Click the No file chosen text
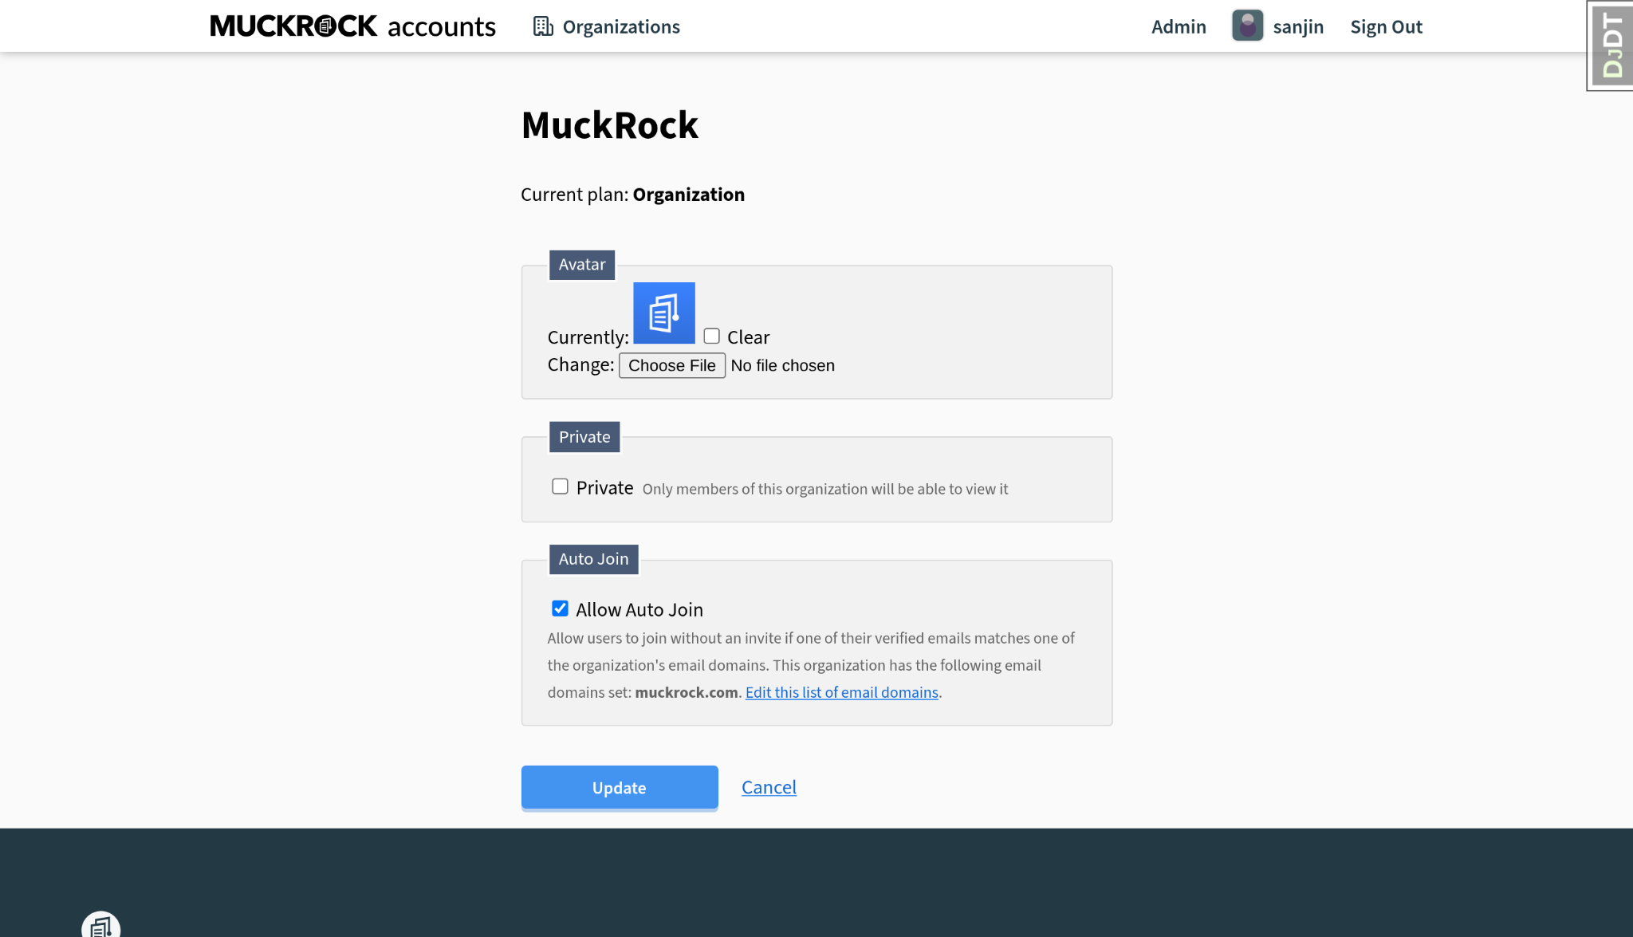The image size is (1633, 937). [782, 365]
